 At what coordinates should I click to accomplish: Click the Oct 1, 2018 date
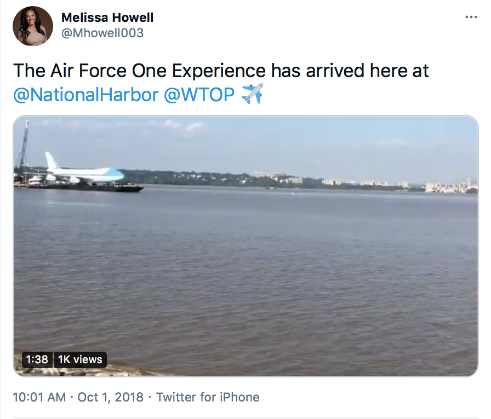(110, 397)
